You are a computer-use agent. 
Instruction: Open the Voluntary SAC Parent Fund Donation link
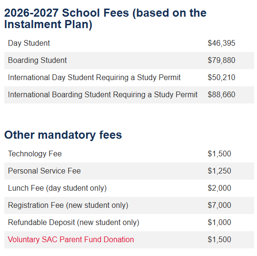point(71,239)
